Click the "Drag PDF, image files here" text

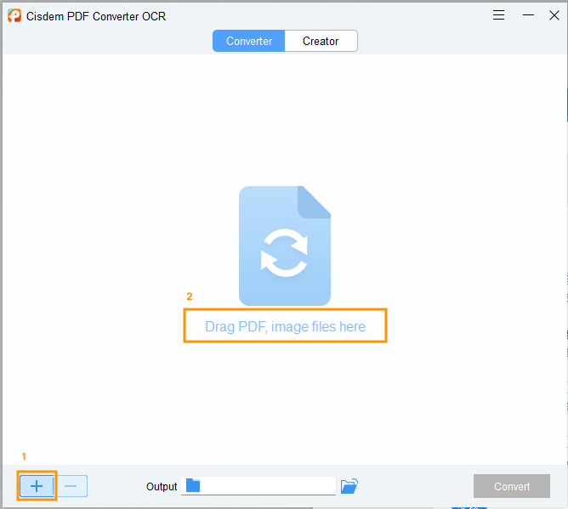(x=285, y=326)
